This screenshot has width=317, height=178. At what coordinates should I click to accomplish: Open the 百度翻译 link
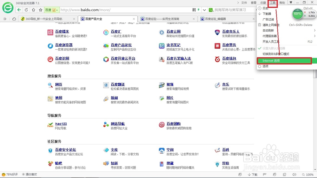click(x=118, y=85)
